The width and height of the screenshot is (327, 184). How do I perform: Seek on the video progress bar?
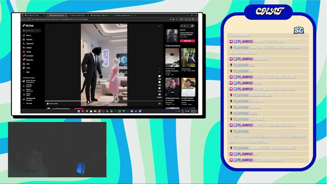point(104,101)
